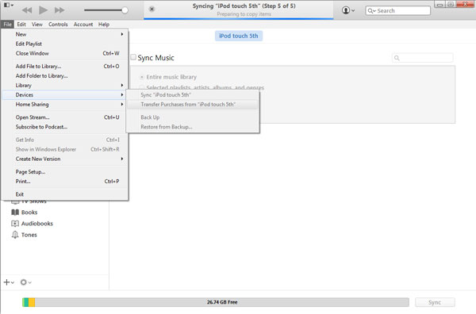This screenshot has height=314, width=476.
Task: Click the plus add dropdown
Action: tap(9, 282)
